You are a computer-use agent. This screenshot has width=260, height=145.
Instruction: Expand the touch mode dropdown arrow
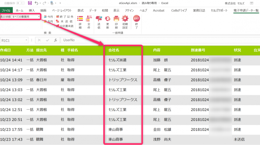coord(56,3)
